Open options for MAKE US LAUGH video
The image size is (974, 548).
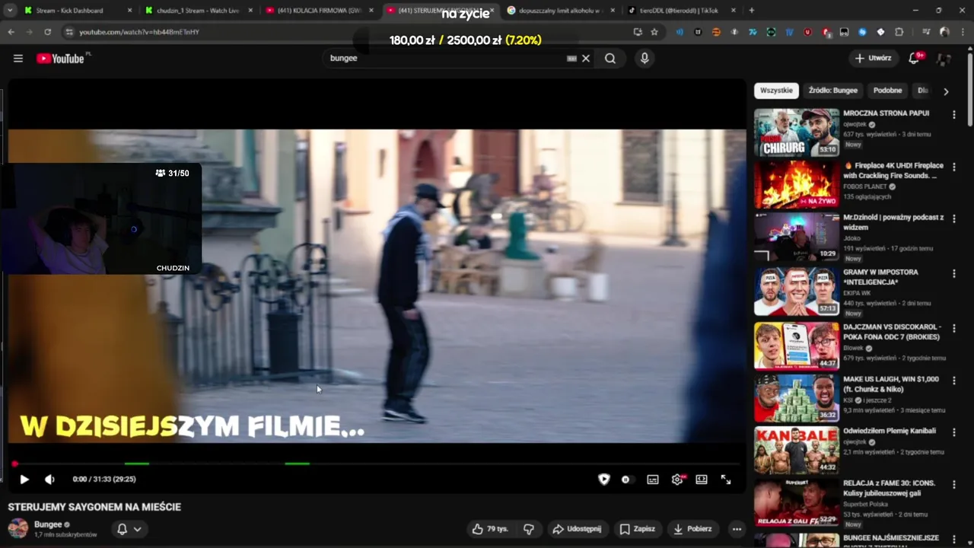tap(953, 380)
